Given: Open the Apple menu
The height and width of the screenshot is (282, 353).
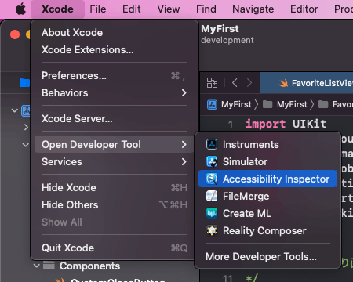Looking at the screenshot, I should (x=20, y=9).
